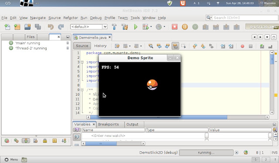Start macro recording red dot button
279x163 pixels.
point(242,47)
